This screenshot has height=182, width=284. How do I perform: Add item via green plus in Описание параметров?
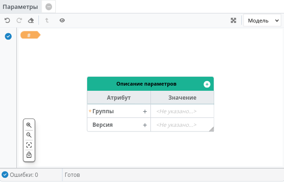[x=207, y=84]
